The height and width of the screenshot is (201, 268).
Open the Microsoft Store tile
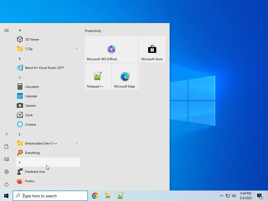click(152, 49)
